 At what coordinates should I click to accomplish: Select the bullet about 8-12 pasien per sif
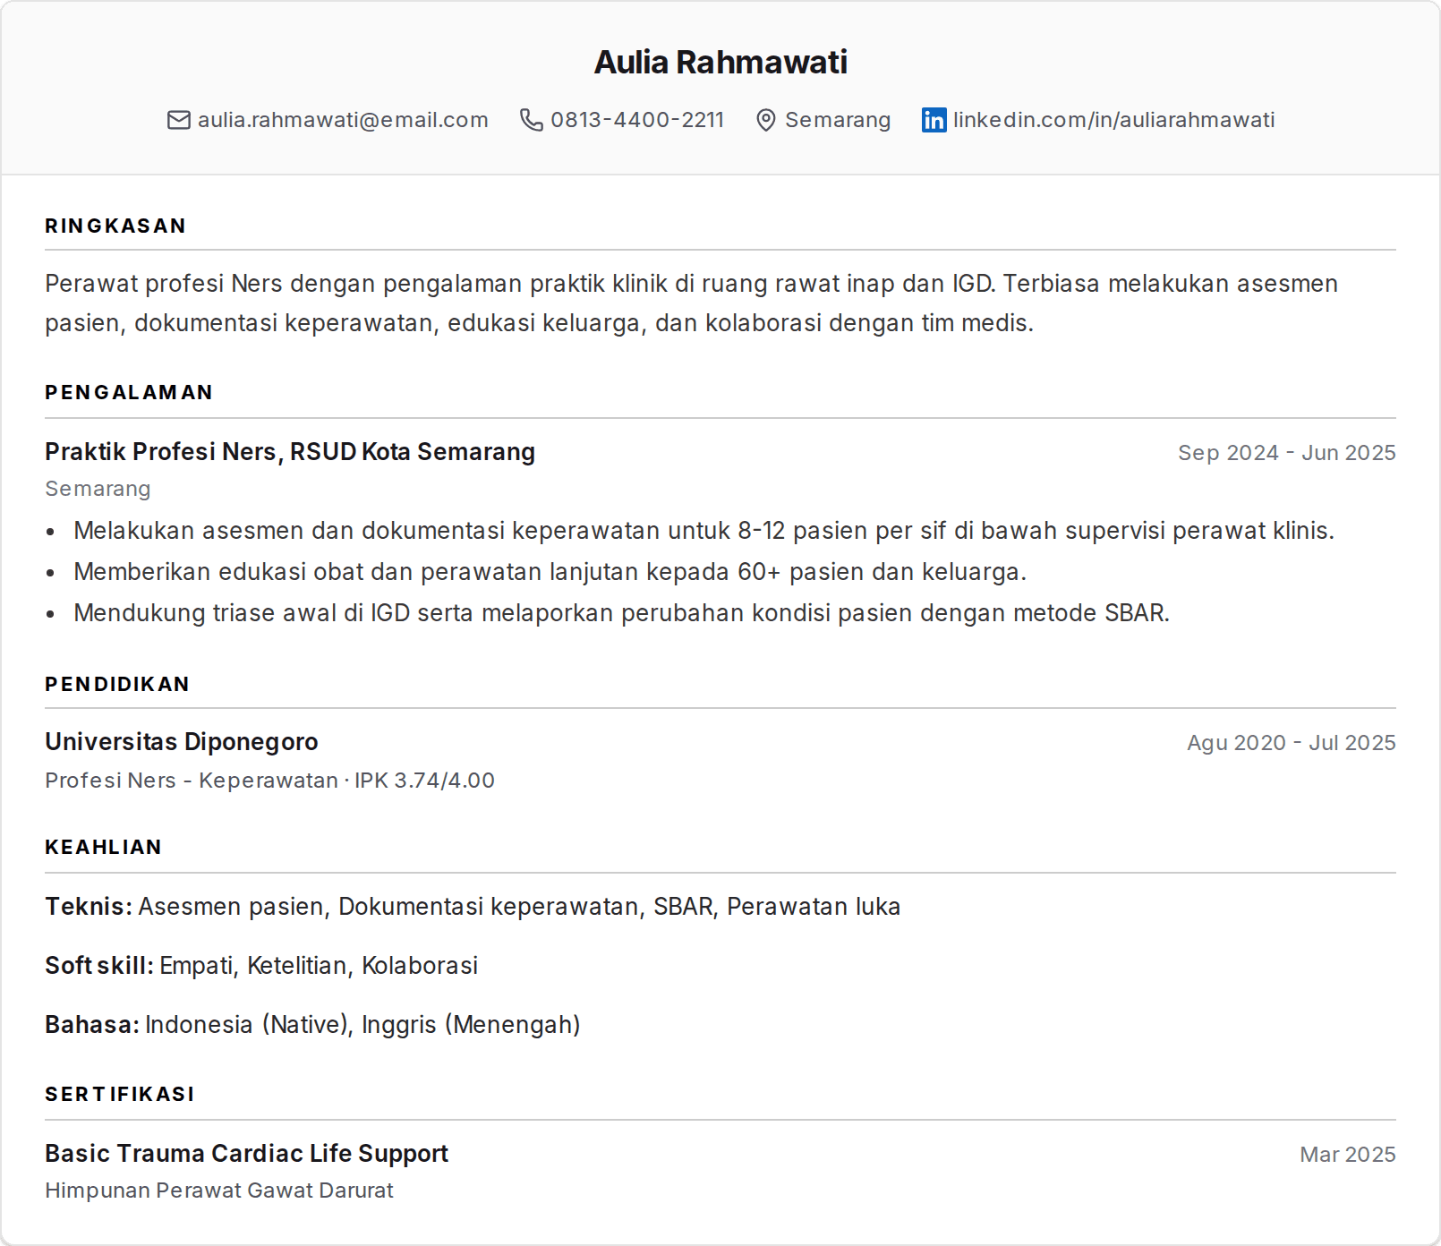pos(703,531)
